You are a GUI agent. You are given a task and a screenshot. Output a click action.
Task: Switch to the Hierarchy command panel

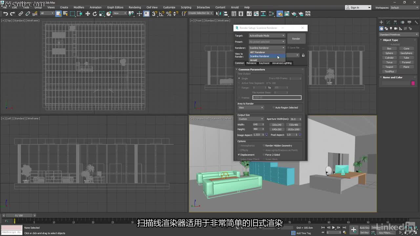click(395, 22)
